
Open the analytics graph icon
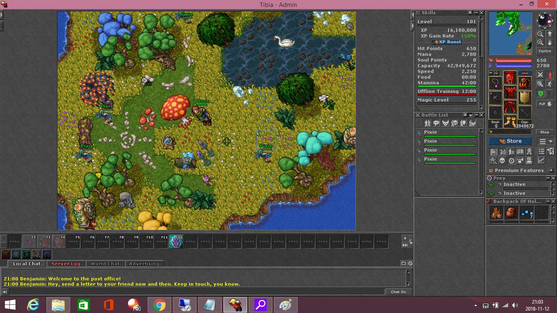(x=541, y=160)
